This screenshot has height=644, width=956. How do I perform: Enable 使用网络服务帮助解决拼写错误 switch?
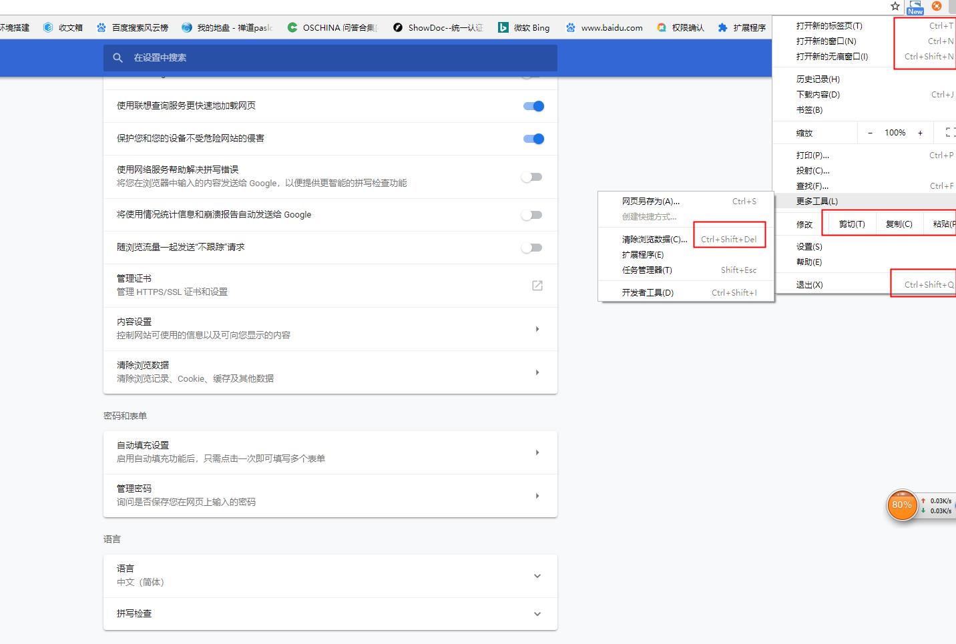(x=531, y=177)
